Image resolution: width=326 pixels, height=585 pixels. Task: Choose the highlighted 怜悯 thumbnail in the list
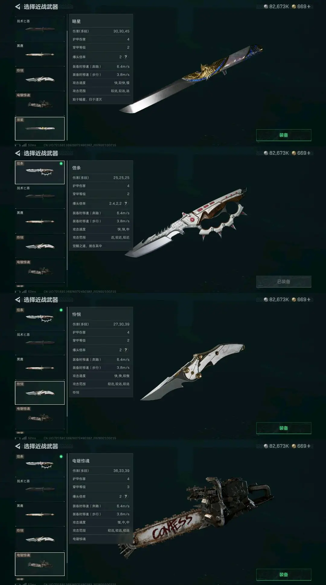(40, 393)
